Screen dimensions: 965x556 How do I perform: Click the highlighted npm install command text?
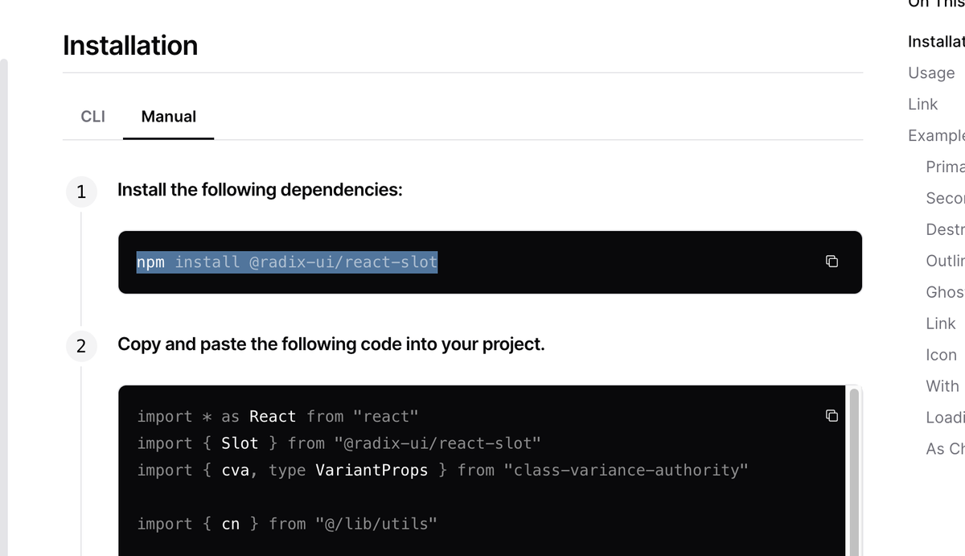tap(287, 262)
